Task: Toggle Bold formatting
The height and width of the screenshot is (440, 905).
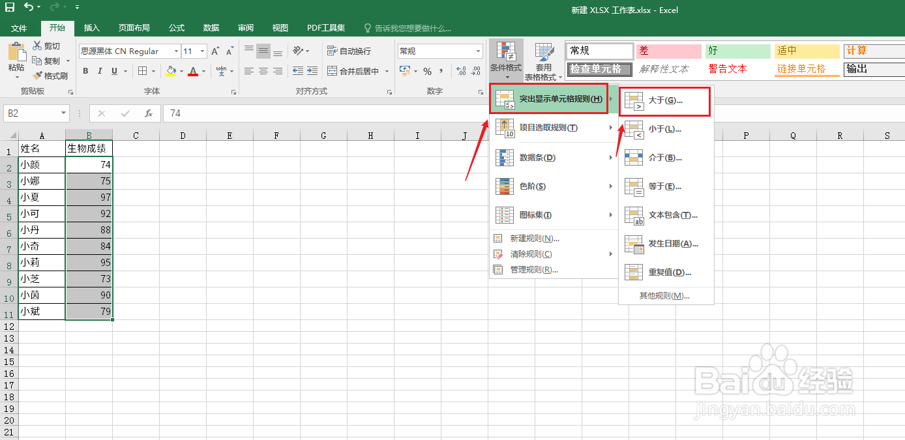Action: pyautogui.click(x=85, y=71)
